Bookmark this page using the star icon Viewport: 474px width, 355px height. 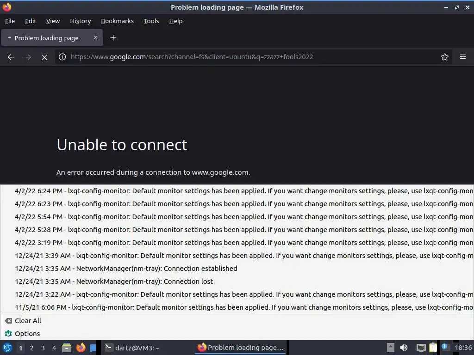[x=445, y=57]
